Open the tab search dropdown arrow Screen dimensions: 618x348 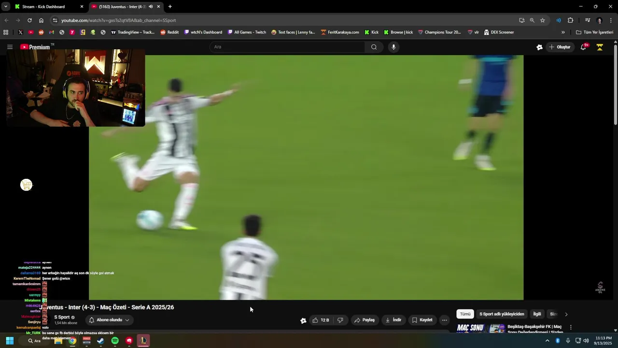(5, 7)
